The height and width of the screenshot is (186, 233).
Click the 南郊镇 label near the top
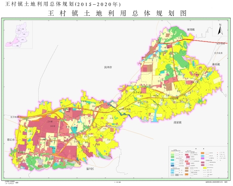point(191,29)
